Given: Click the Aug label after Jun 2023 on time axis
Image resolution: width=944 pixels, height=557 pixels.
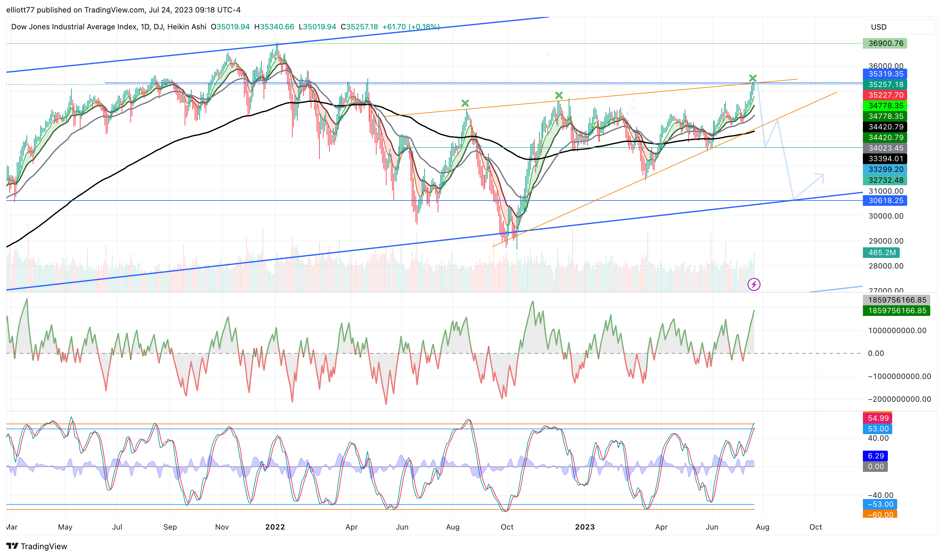Looking at the screenshot, I should [x=762, y=527].
